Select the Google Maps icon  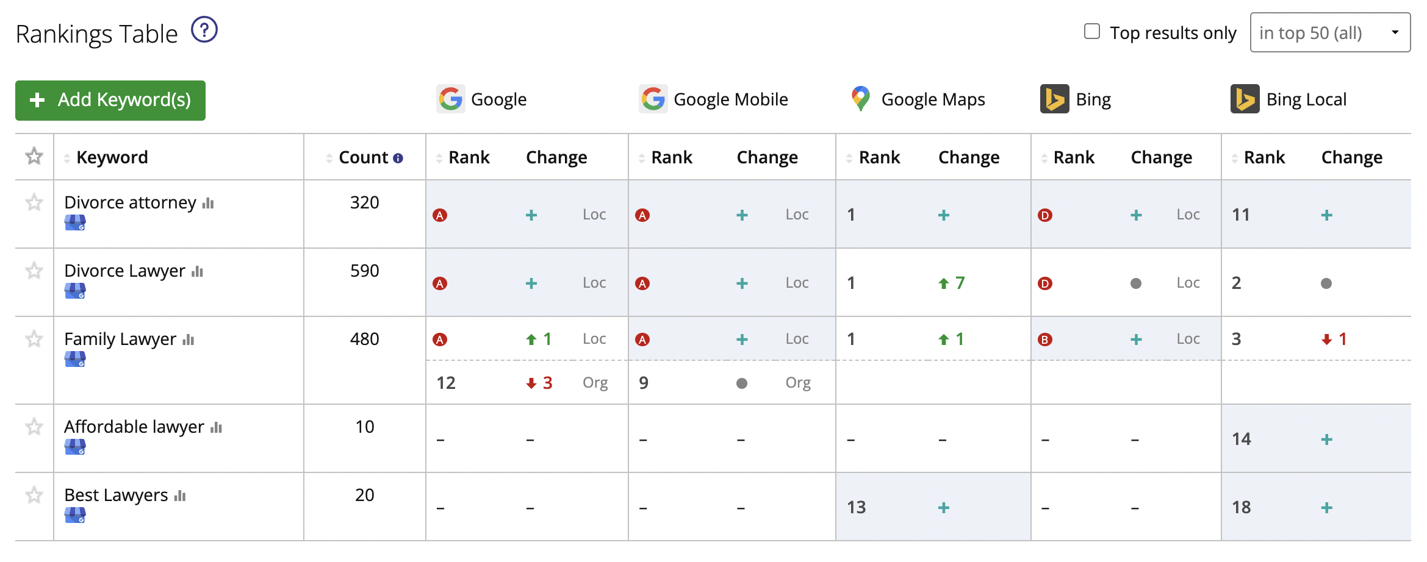pyautogui.click(x=860, y=98)
